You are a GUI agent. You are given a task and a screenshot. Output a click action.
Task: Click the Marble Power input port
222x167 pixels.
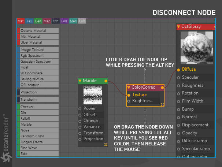pyautogui.click(x=80, y=109)
